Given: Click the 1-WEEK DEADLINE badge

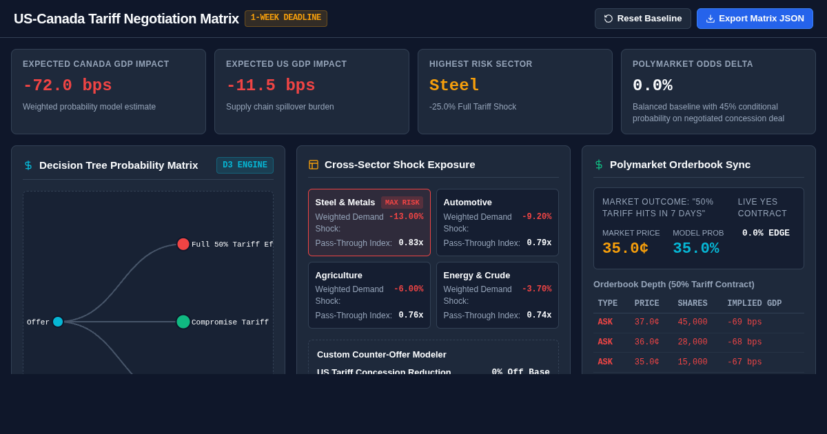Looking at the screenshot, I should point(286,18).
